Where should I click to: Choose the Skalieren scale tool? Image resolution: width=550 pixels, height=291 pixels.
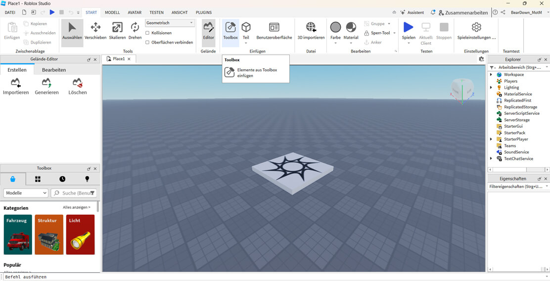[x=117, y=32]
